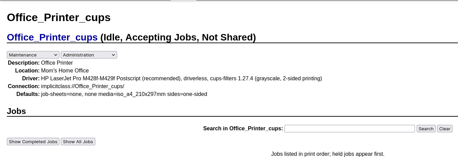
Task: Click the Mom's Home Office location text
Action: click(x=65, y=71)
